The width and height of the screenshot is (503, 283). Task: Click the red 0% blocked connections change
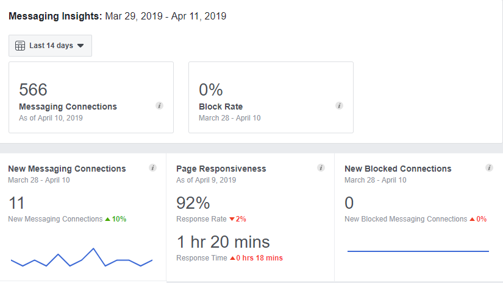pyautogui.click(x=478, y=219)
